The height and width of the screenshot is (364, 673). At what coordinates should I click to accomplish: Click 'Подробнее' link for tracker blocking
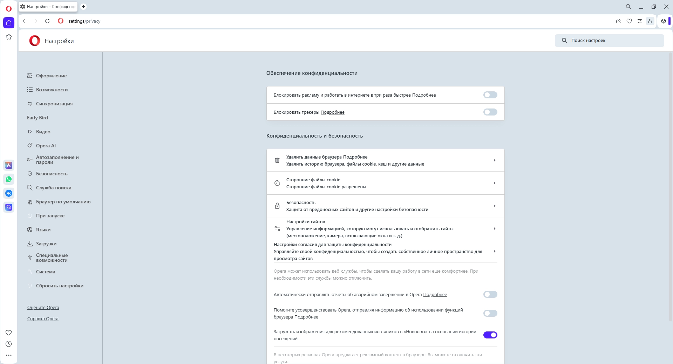(333, 112)
